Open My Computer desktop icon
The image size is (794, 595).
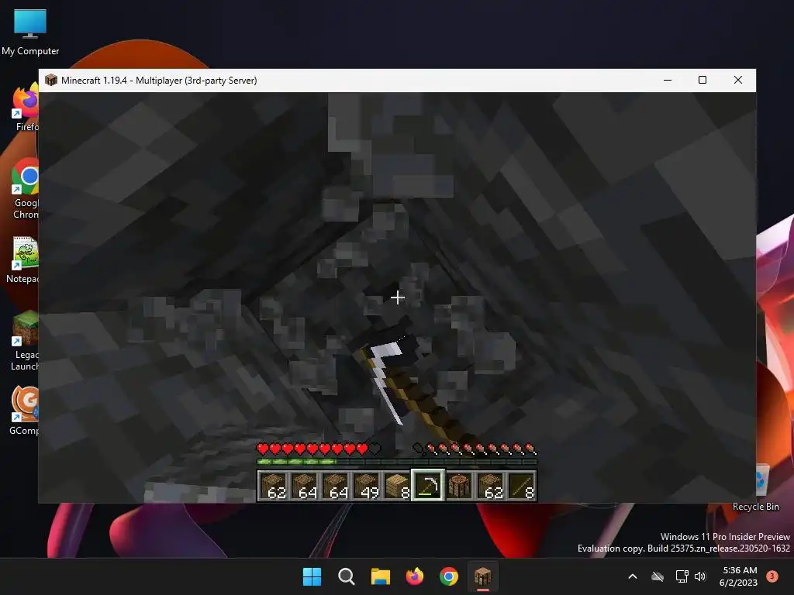pos(30,32)
